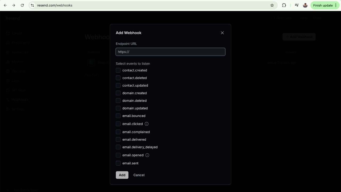Click the Add button to create webhook
Screen dimensions: 341x192
122,175
